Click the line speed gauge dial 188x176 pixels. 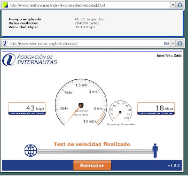(81, 102)
